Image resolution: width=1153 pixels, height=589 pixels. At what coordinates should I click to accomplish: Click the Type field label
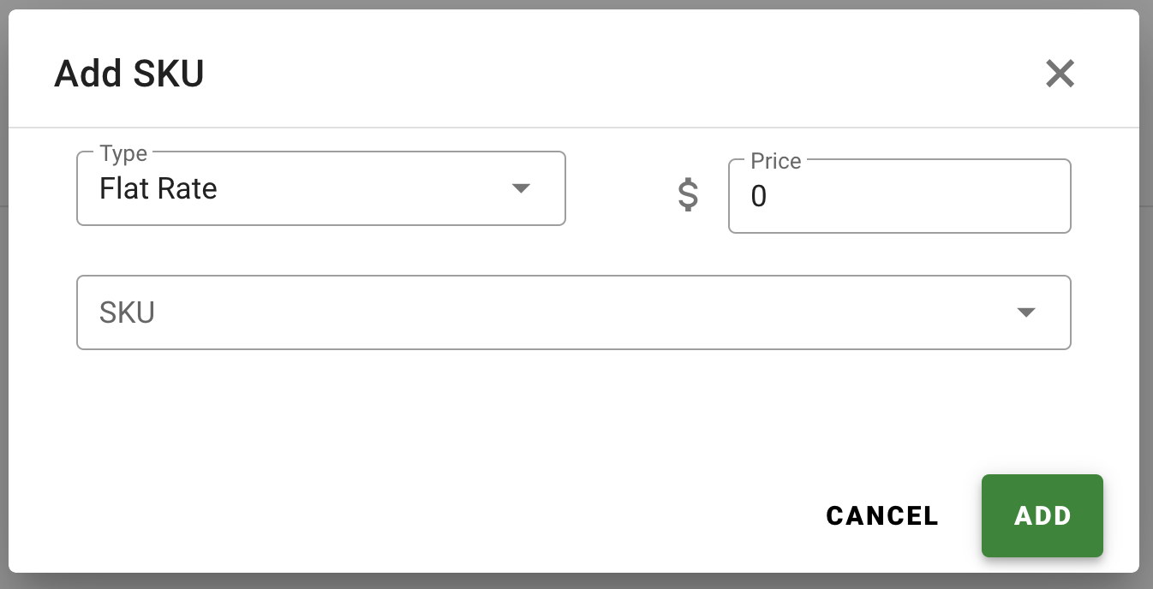(x=123, y=153)
